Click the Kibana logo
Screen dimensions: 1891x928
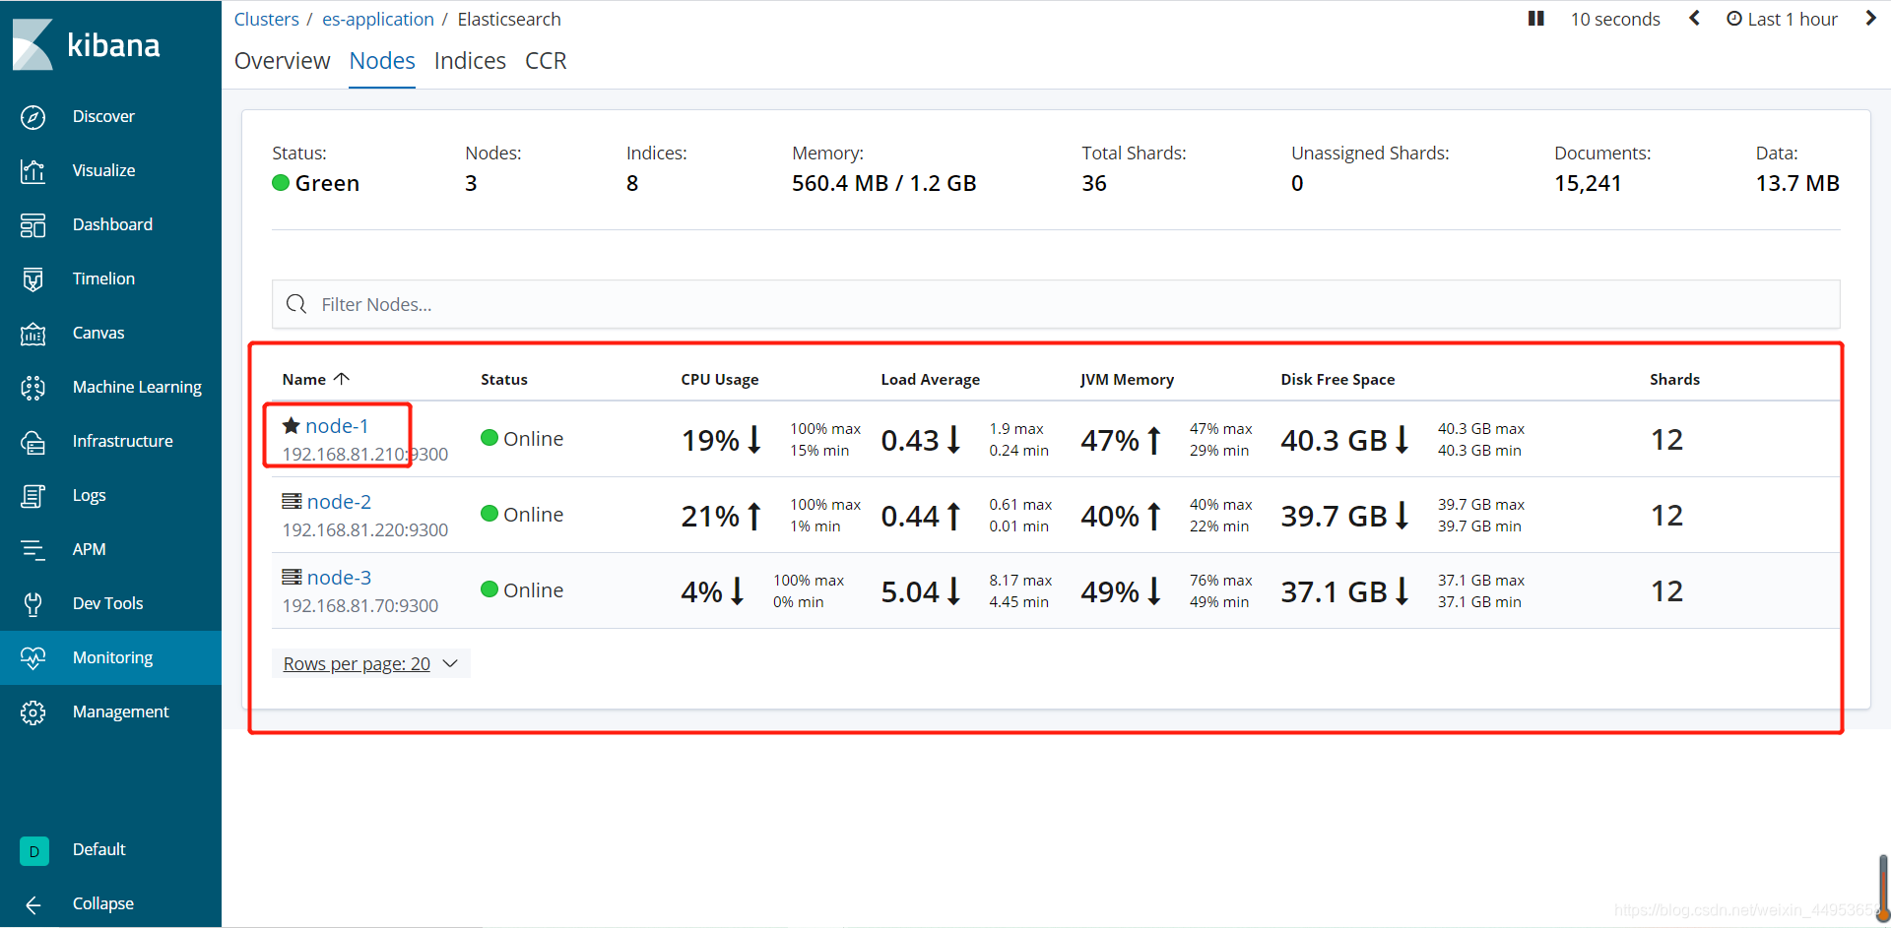pos(87,44)
